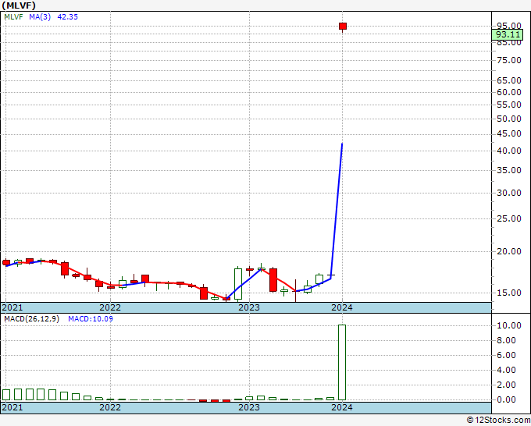Image resolution: width=531 pixels, height=426 pixels.
Task: Click 2023 on the MACD timeline
Action: pyautogui.click(x=249, y=407)
